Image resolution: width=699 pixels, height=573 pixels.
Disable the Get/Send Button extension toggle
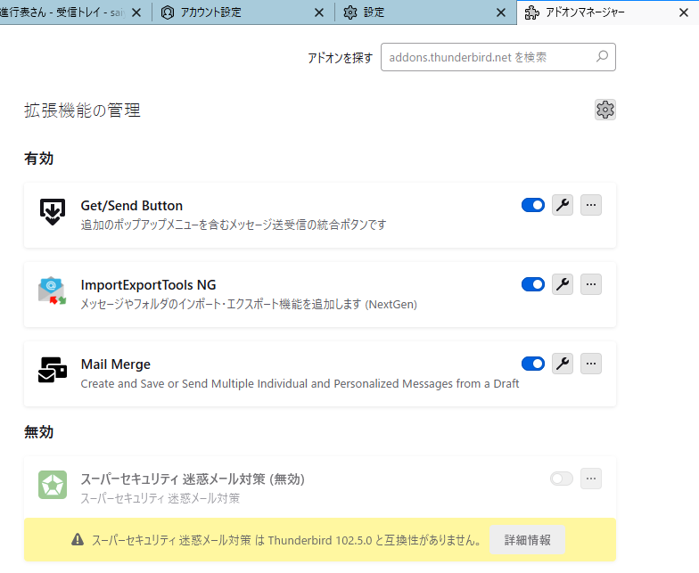533,206
